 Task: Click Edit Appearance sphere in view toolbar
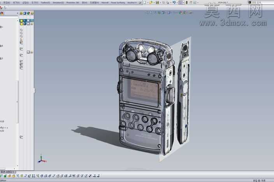tap(181, 12)
